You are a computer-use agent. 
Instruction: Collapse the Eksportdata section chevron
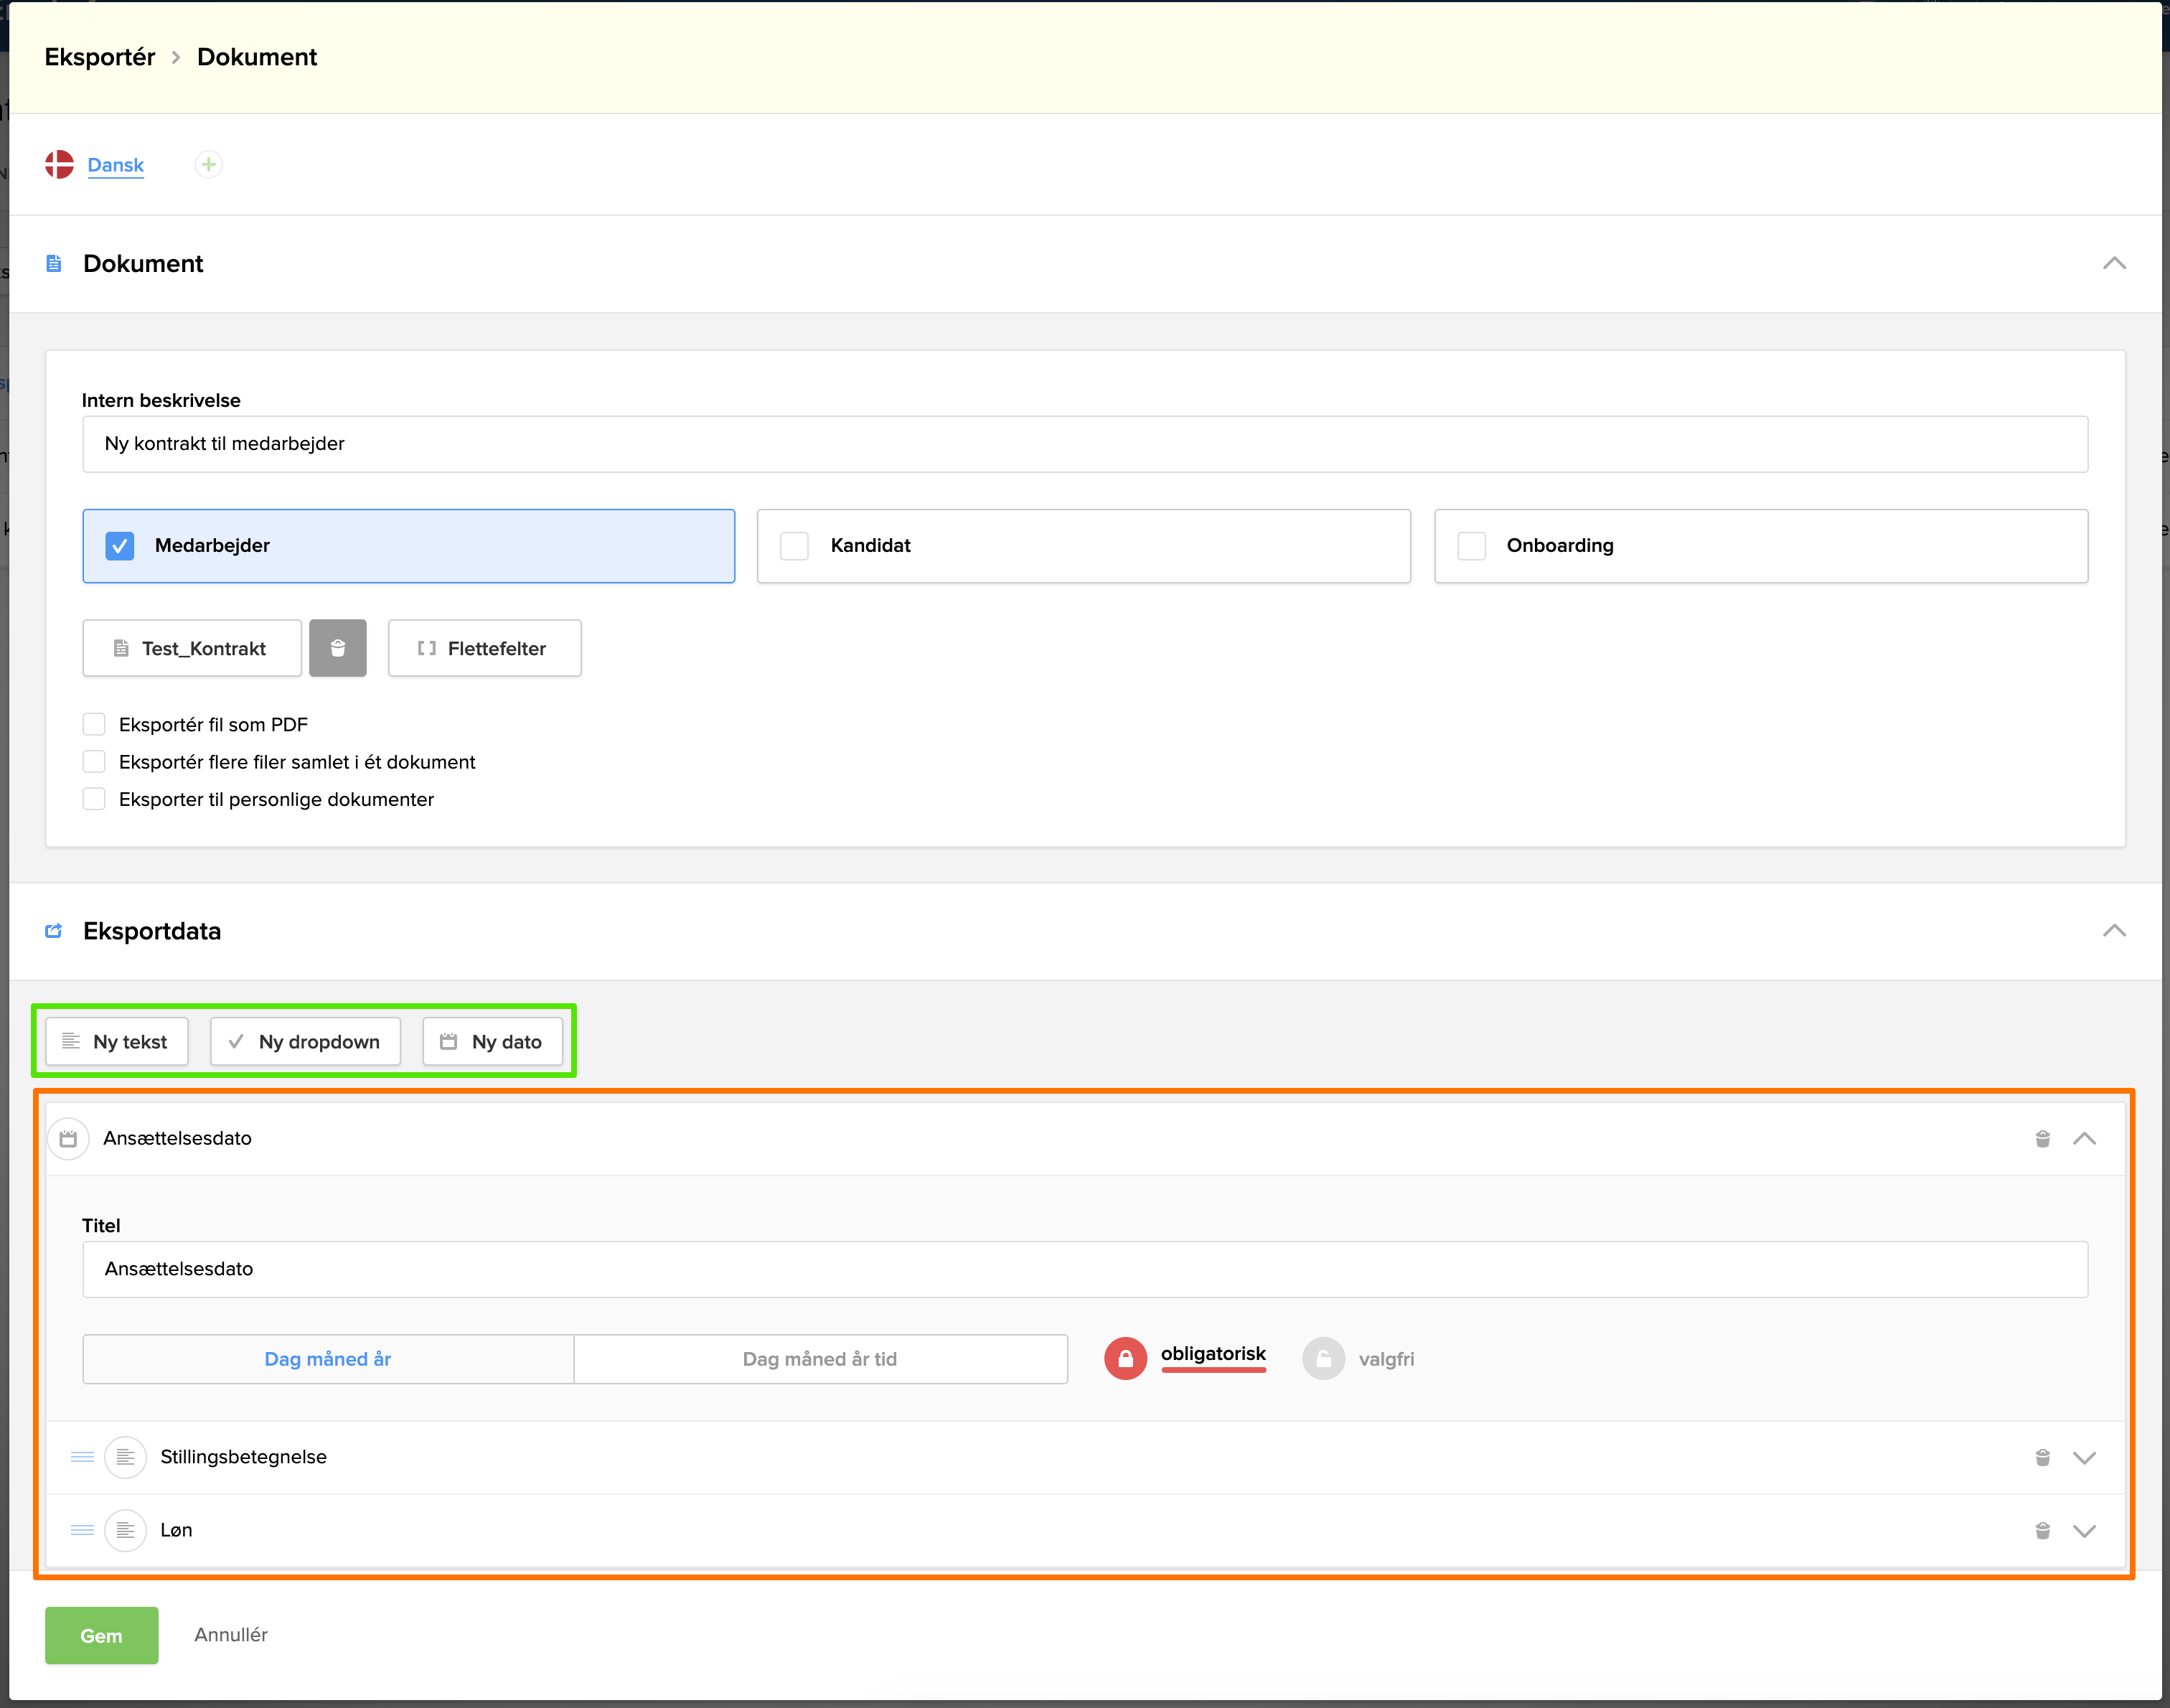(2113, 930)
